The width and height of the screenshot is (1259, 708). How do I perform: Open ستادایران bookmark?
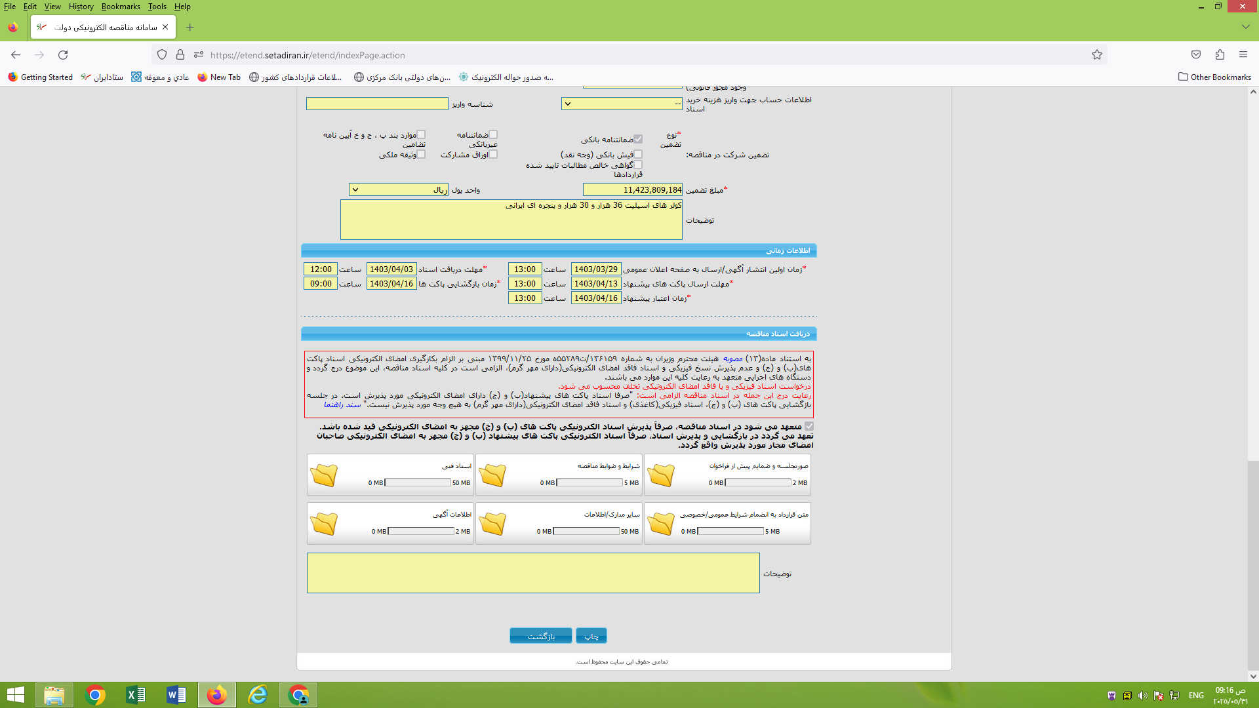[x=102, y=77]
